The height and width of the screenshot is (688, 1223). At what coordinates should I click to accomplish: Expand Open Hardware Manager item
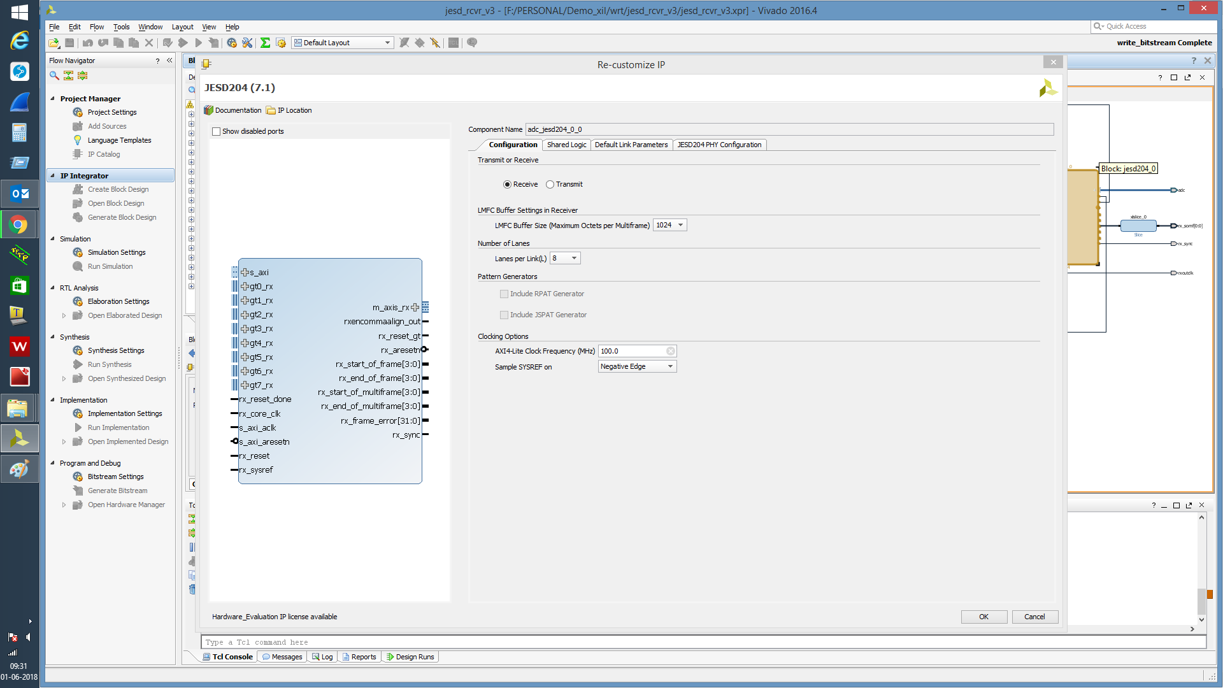64,505
